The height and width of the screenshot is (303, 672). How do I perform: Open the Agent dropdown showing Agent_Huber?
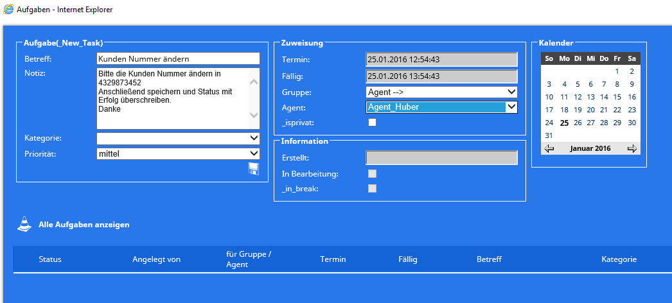pyautogui.click(x=441, y=107)
